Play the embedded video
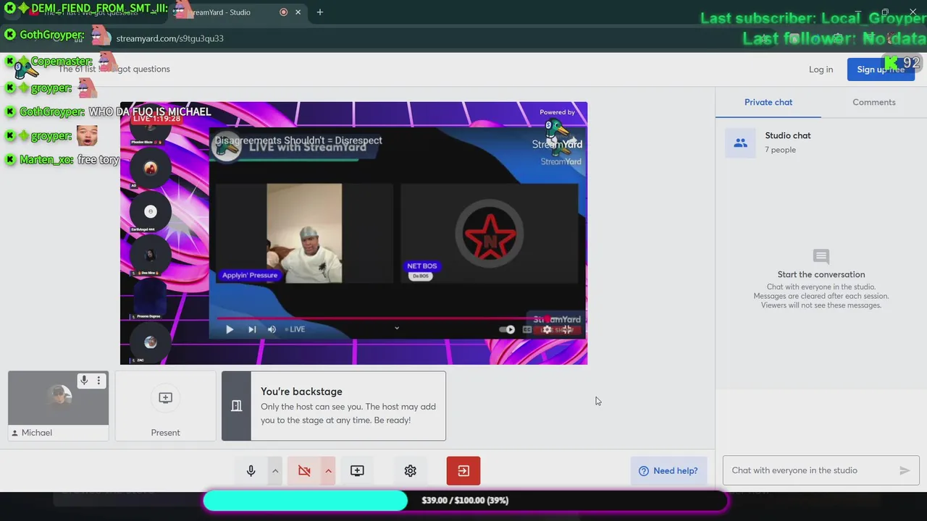Screen dimensions: 927x521 (x=229, y=329)
